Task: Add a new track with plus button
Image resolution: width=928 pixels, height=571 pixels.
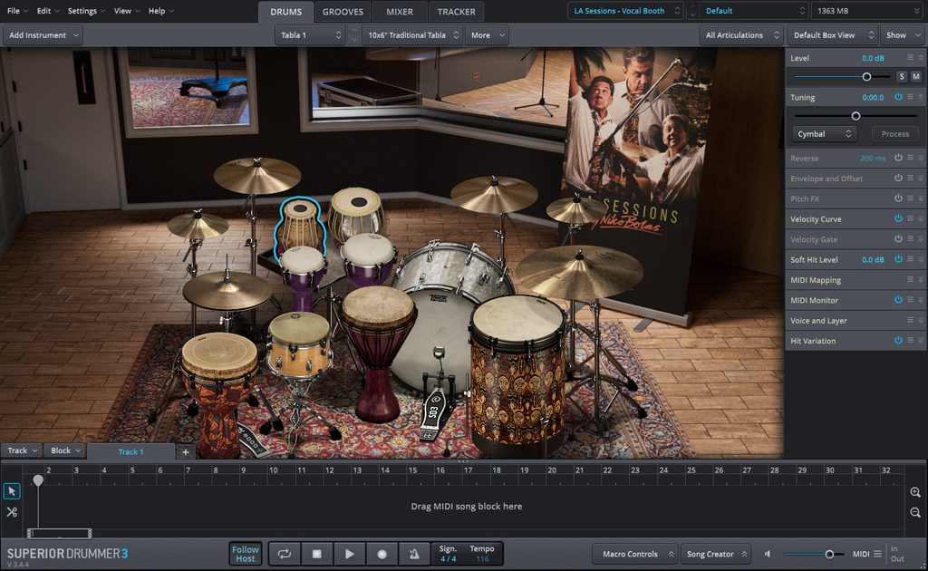Action: pos(185,452)
